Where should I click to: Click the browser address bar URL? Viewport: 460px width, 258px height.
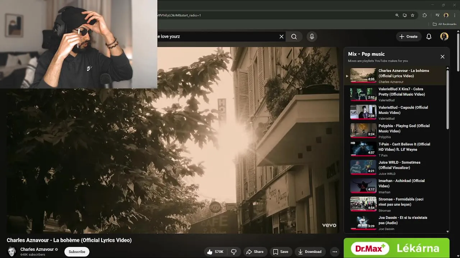coord(179,15)
